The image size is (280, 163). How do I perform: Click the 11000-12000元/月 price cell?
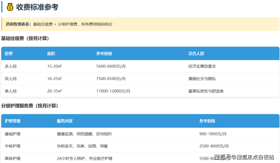tap(113, 91)
